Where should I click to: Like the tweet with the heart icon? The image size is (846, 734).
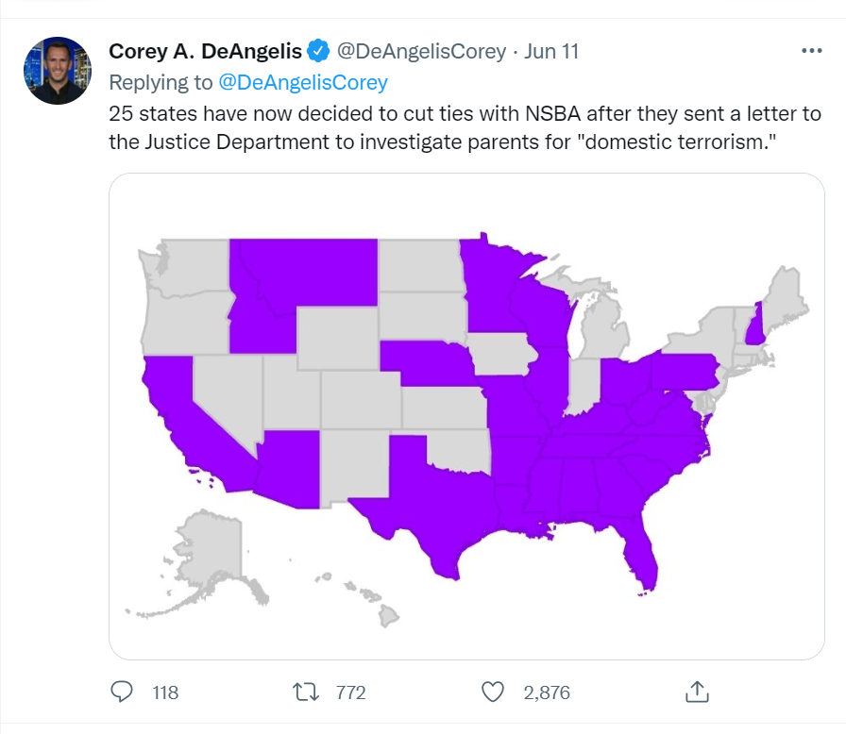pos(493,692)
